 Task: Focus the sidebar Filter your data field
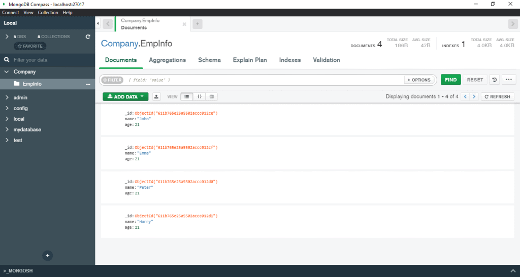[x=47, y=60]
